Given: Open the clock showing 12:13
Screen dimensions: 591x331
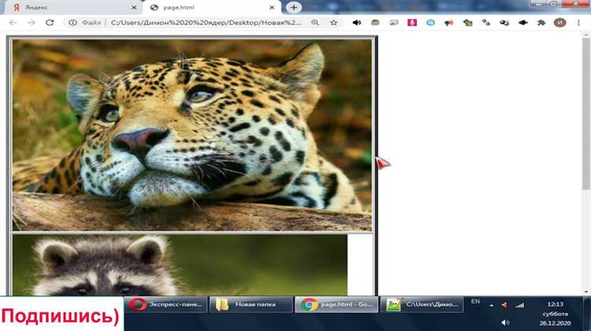Looking at the screenshot, I should point(555,314).
